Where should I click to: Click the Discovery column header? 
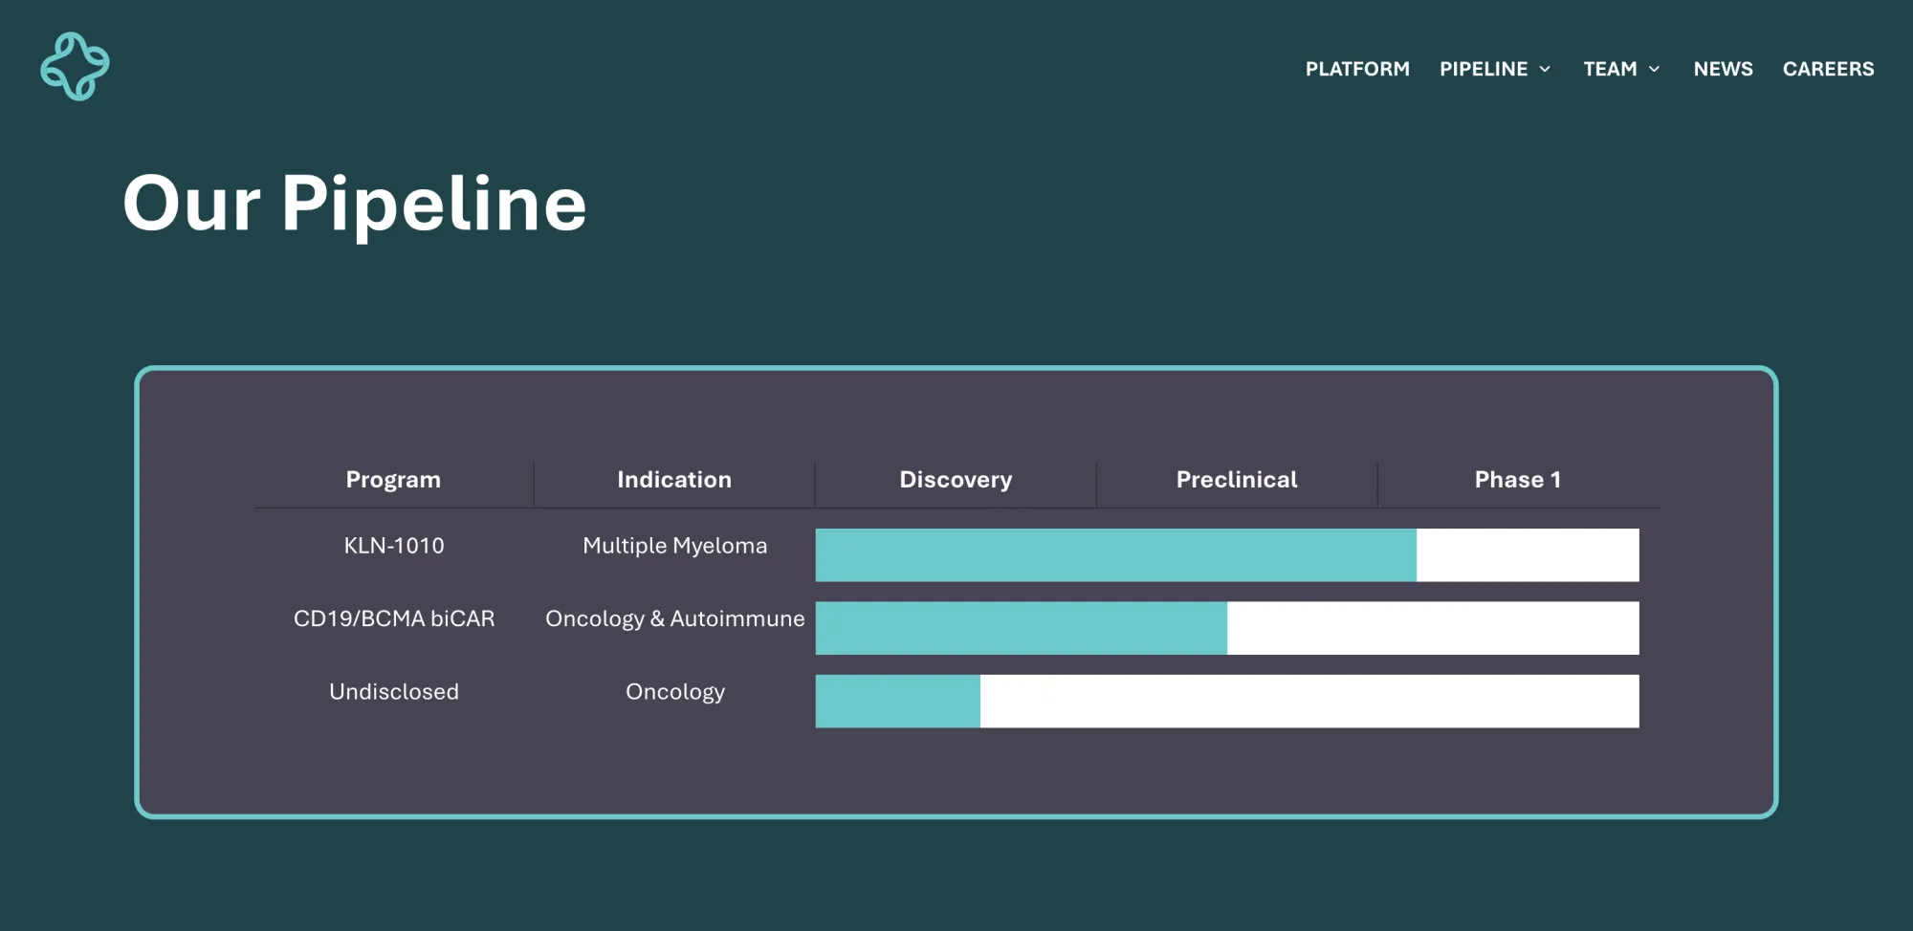click(955, 480)
